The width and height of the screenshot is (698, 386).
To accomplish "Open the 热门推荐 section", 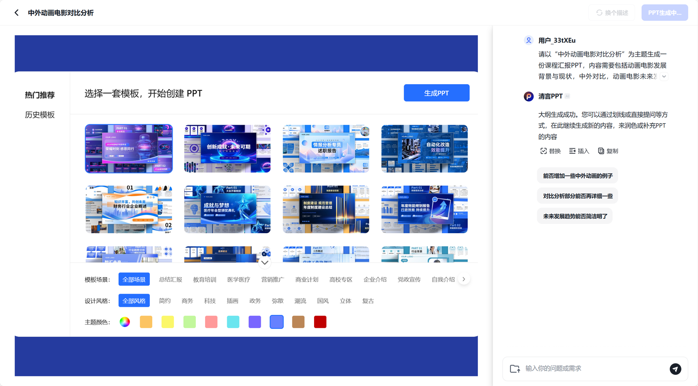I will click(x=40, y=95).
